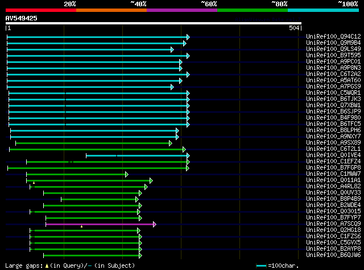This screenshot has width=364, height=270.
Task: Click the UniRef100_C5WQR1 label
Action: pos(333,93)
